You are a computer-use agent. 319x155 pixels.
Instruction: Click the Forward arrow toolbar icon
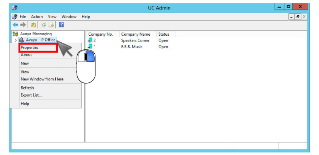(x=23, y=25)
